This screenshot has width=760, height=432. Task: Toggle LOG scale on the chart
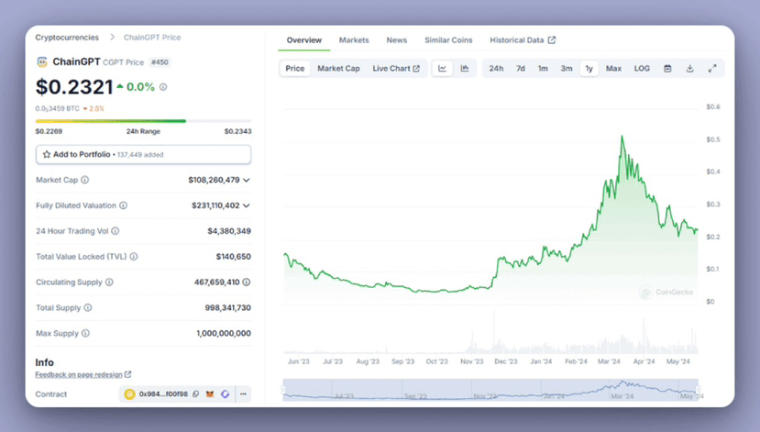pyautogui.click(x=642, y=69)
